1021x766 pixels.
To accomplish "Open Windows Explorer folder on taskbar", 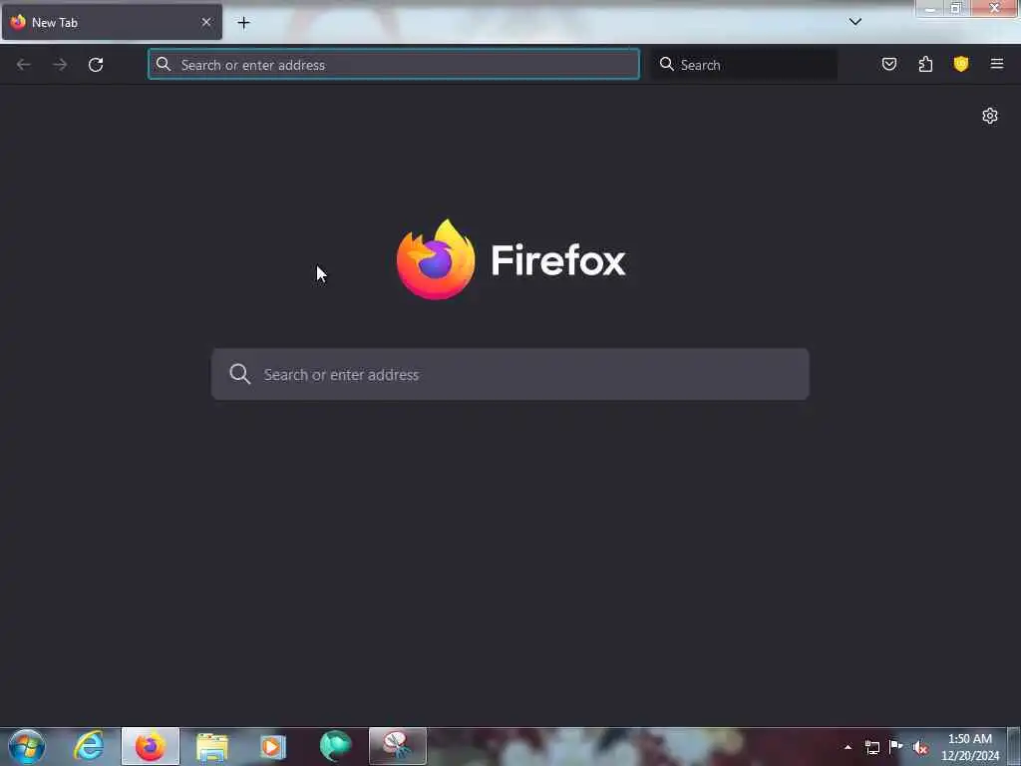I will click(211, 746).
